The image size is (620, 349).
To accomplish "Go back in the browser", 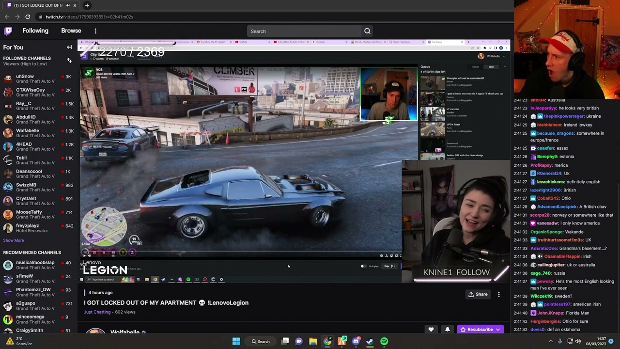I will [7, 17].
